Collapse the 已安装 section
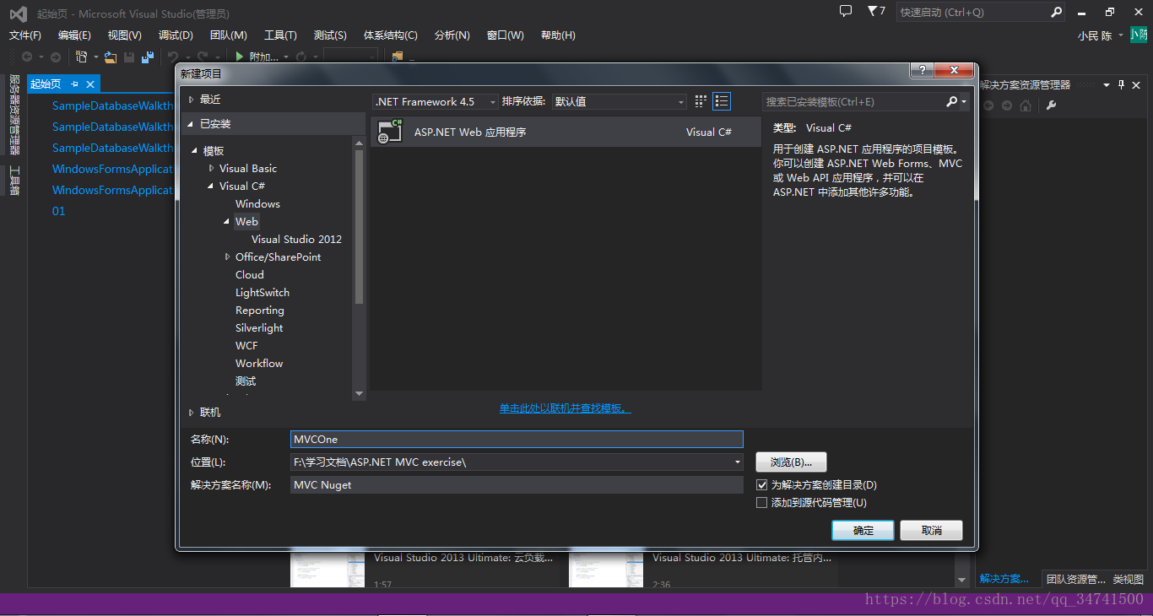The height and width of the screenshot is (616, 1153). tap(192, 124)
